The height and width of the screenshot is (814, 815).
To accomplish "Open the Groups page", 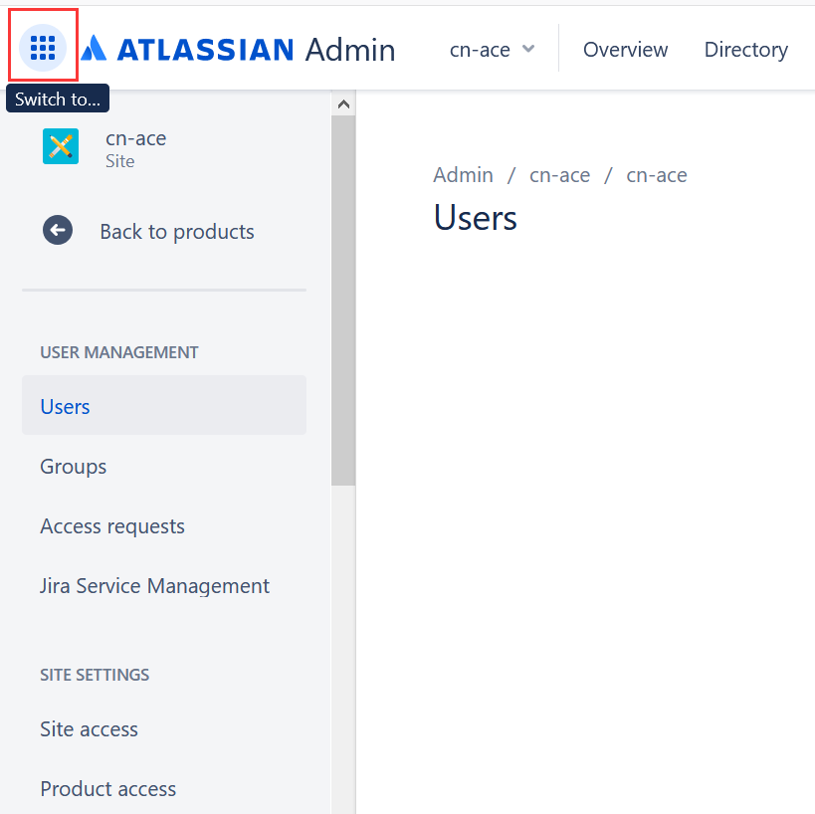I will pyautogui.click(x=73, y=466).
